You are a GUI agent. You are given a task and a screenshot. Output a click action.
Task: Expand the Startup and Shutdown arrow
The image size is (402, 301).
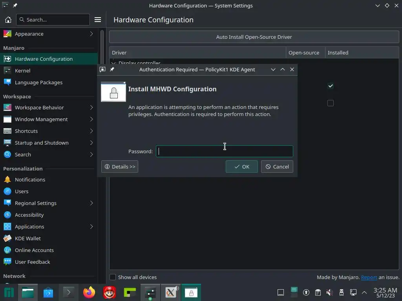tap(91, 143)
